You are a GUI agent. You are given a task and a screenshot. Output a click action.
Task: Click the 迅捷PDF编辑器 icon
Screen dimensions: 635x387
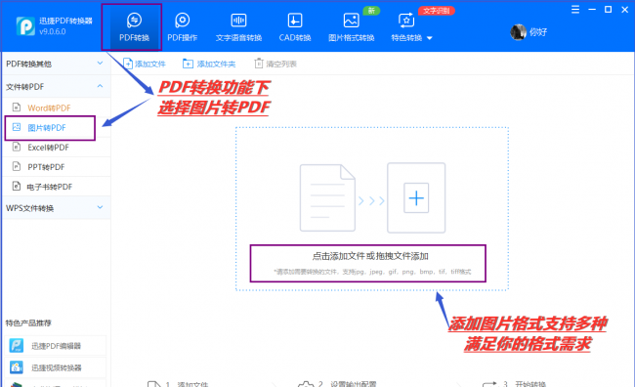[17, 346]
